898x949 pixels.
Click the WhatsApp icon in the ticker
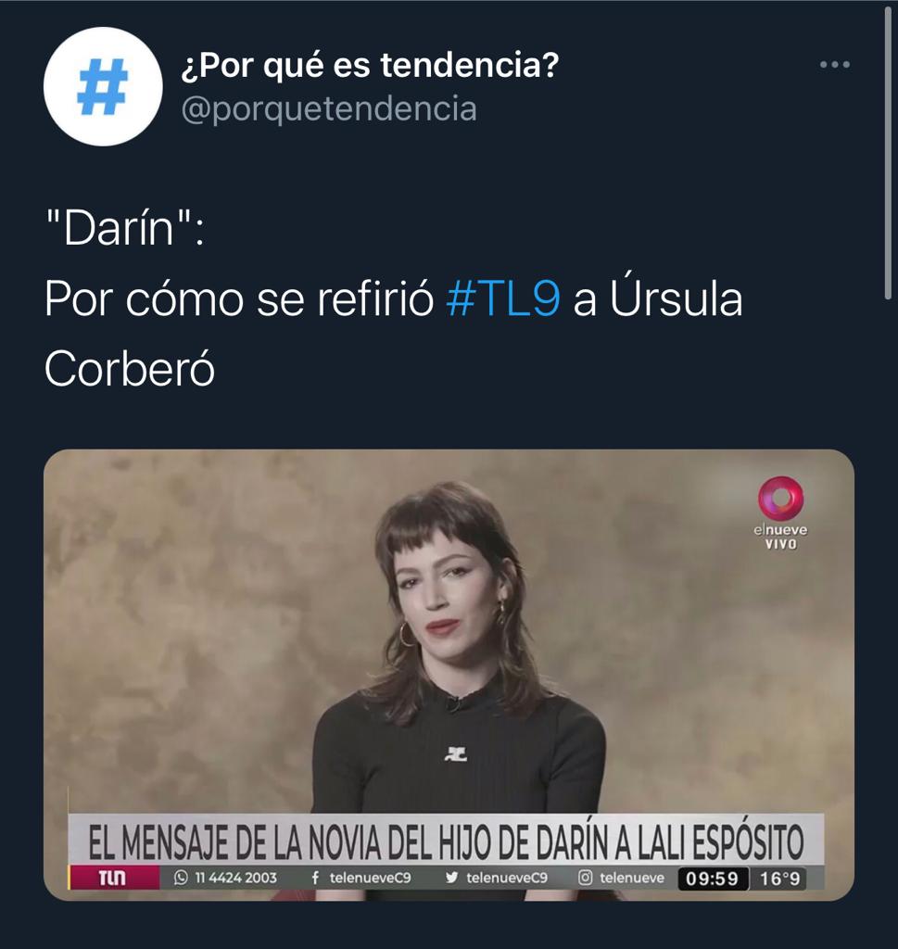[x=181, y=878]
